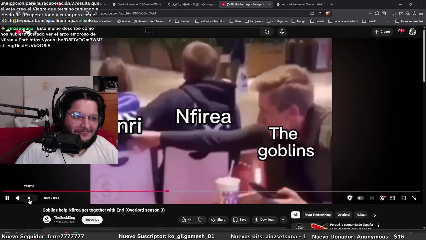Open the music note toolbar icon
426x240 pixels.
click(x=394, y=13)
